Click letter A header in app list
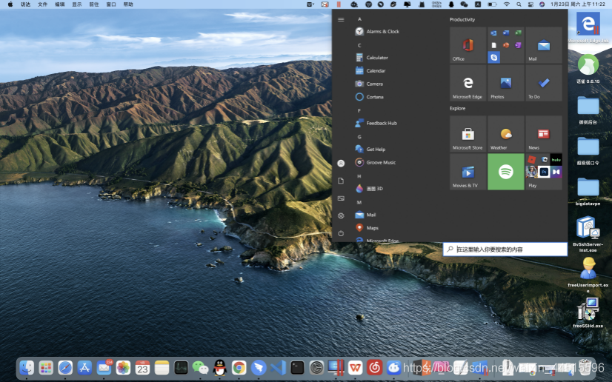612x382 pixels. (x=359, y=19)
